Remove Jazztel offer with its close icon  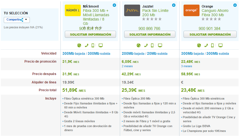tap(174, 5)
